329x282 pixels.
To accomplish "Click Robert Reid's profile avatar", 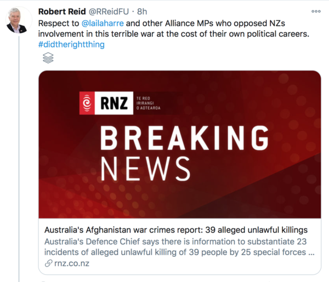I will tap(18, 20).
